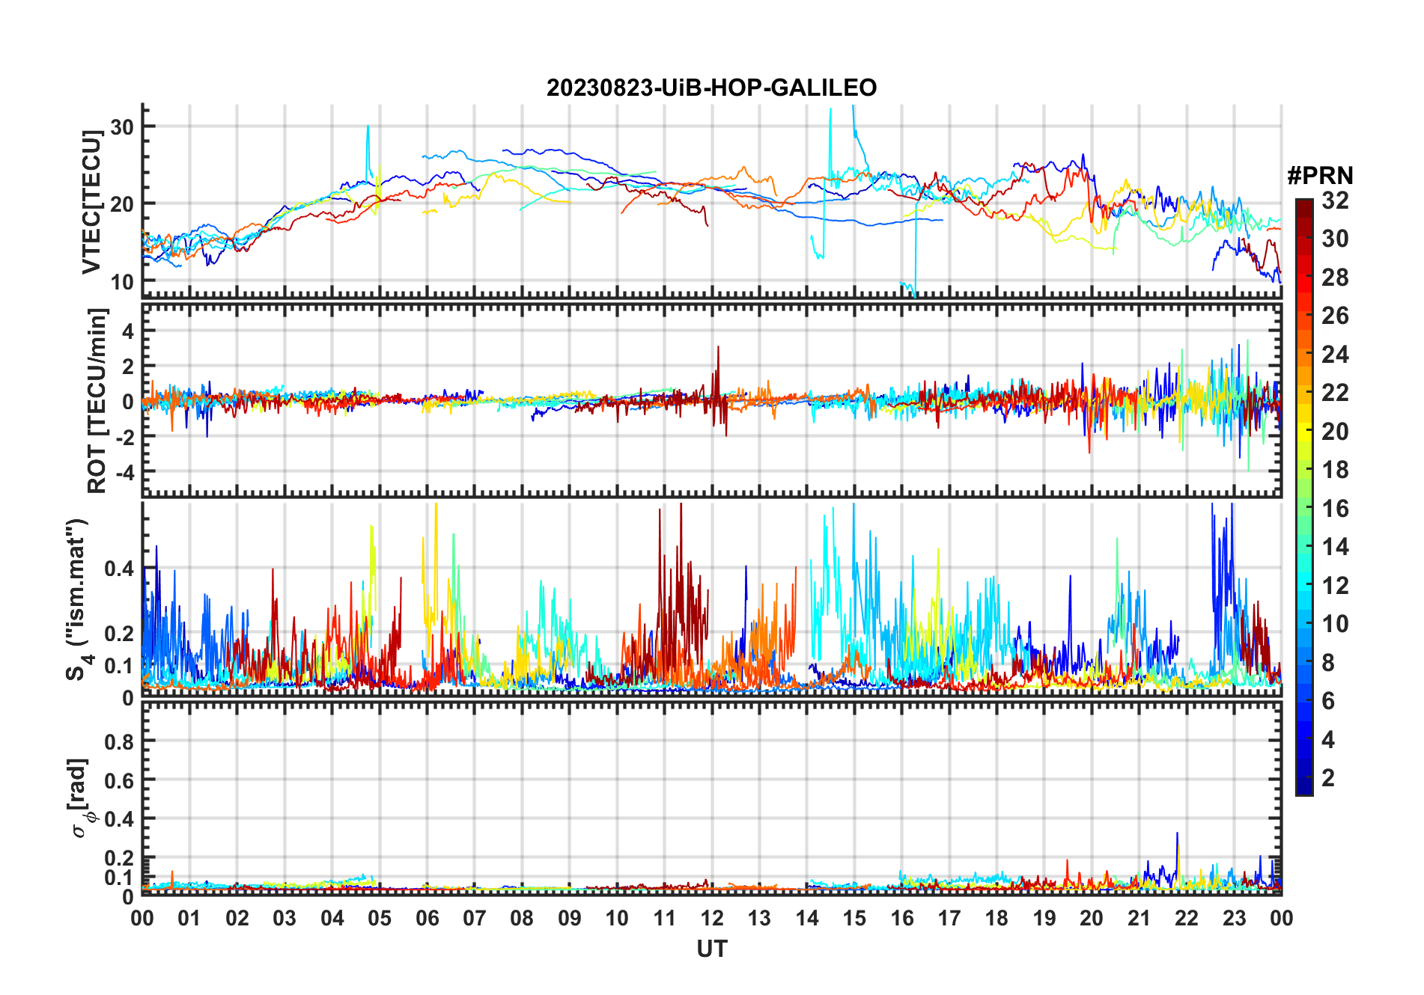The width and height of the screenshot is (1424, 995).
Task: Click the UT x-axis label
Action: pos(711,949)
